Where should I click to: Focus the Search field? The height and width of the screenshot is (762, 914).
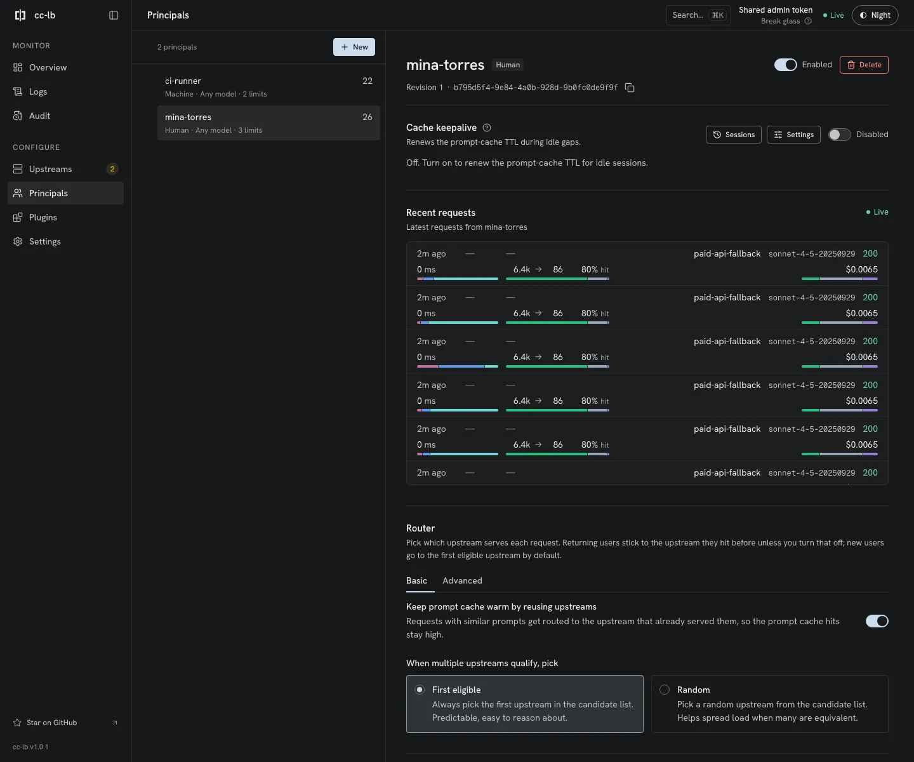698,15
